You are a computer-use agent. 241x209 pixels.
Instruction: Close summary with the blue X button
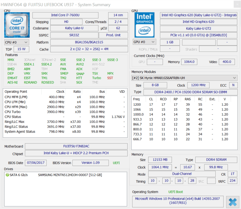click(x=232, y=202)
